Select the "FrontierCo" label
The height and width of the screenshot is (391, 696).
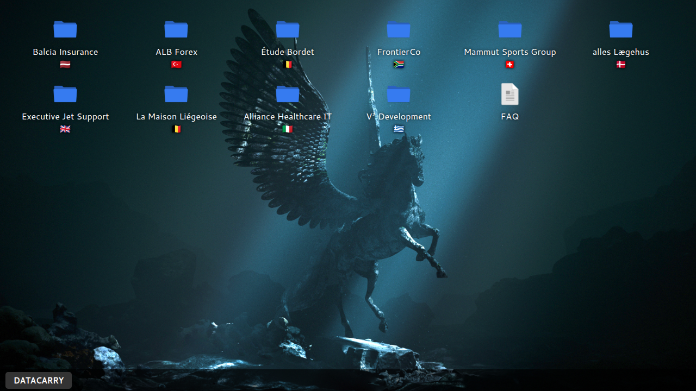399,52
